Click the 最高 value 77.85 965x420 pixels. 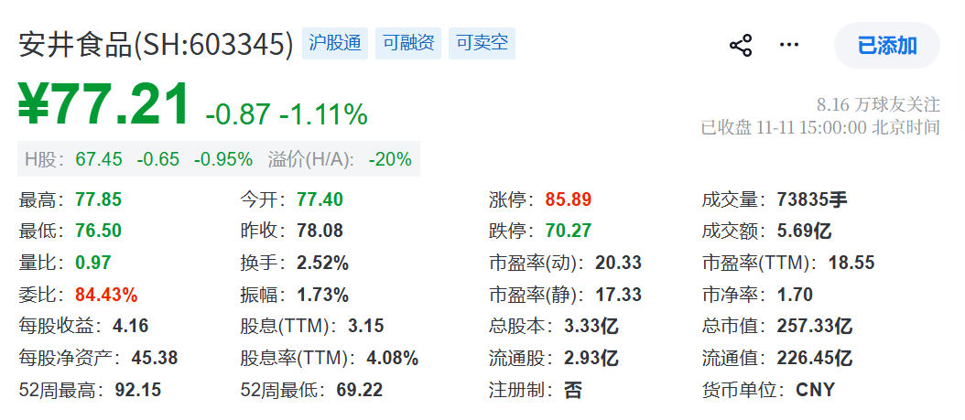coord(99,199)
